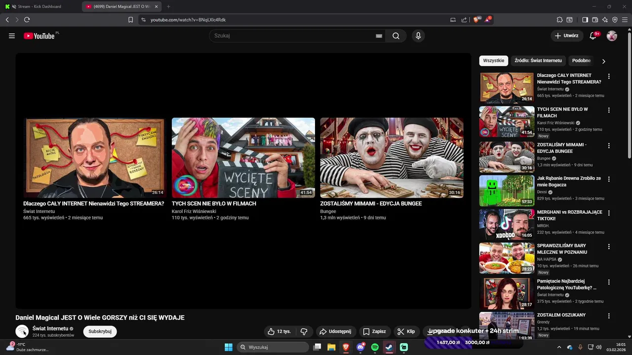Open Leo AI assistant icon
Viewport: 632px width, 355px height.
[x=605, y=20]
